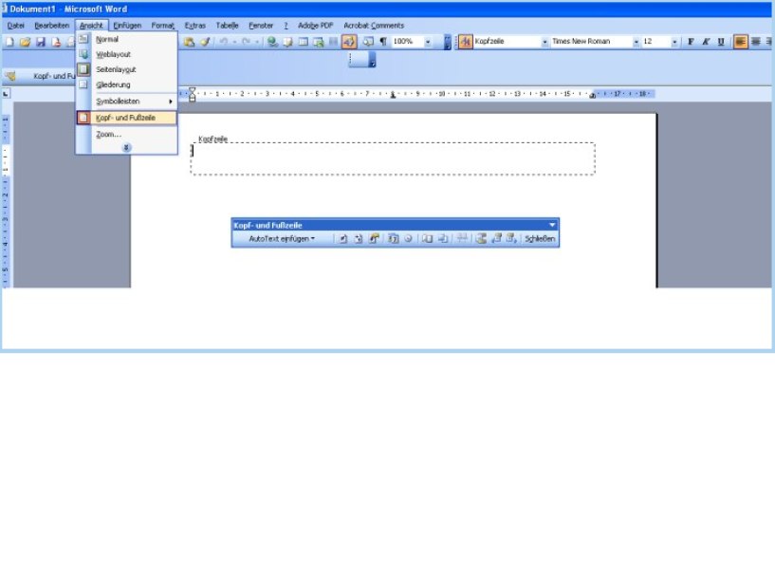Insert page number in the header
This screenshot has height=574, width=775.
pos(342,239)
